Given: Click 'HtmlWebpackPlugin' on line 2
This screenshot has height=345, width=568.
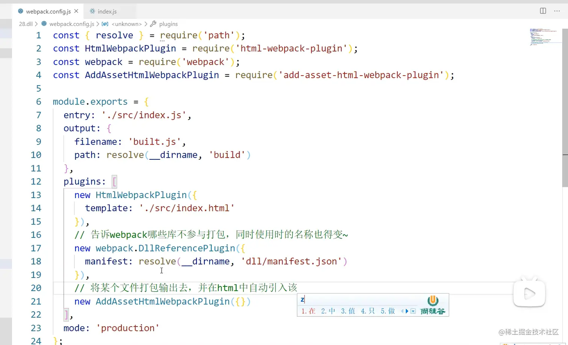Looking at the screenshot, I should pos(130,48).
